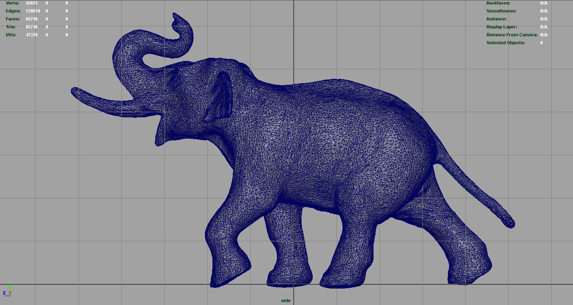The width and height of the screenshot is (573, 305).
Task: Click the 'Display Layer:' label
Action: pos(501,27)
